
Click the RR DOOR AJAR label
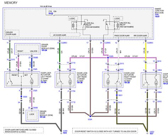140,36
